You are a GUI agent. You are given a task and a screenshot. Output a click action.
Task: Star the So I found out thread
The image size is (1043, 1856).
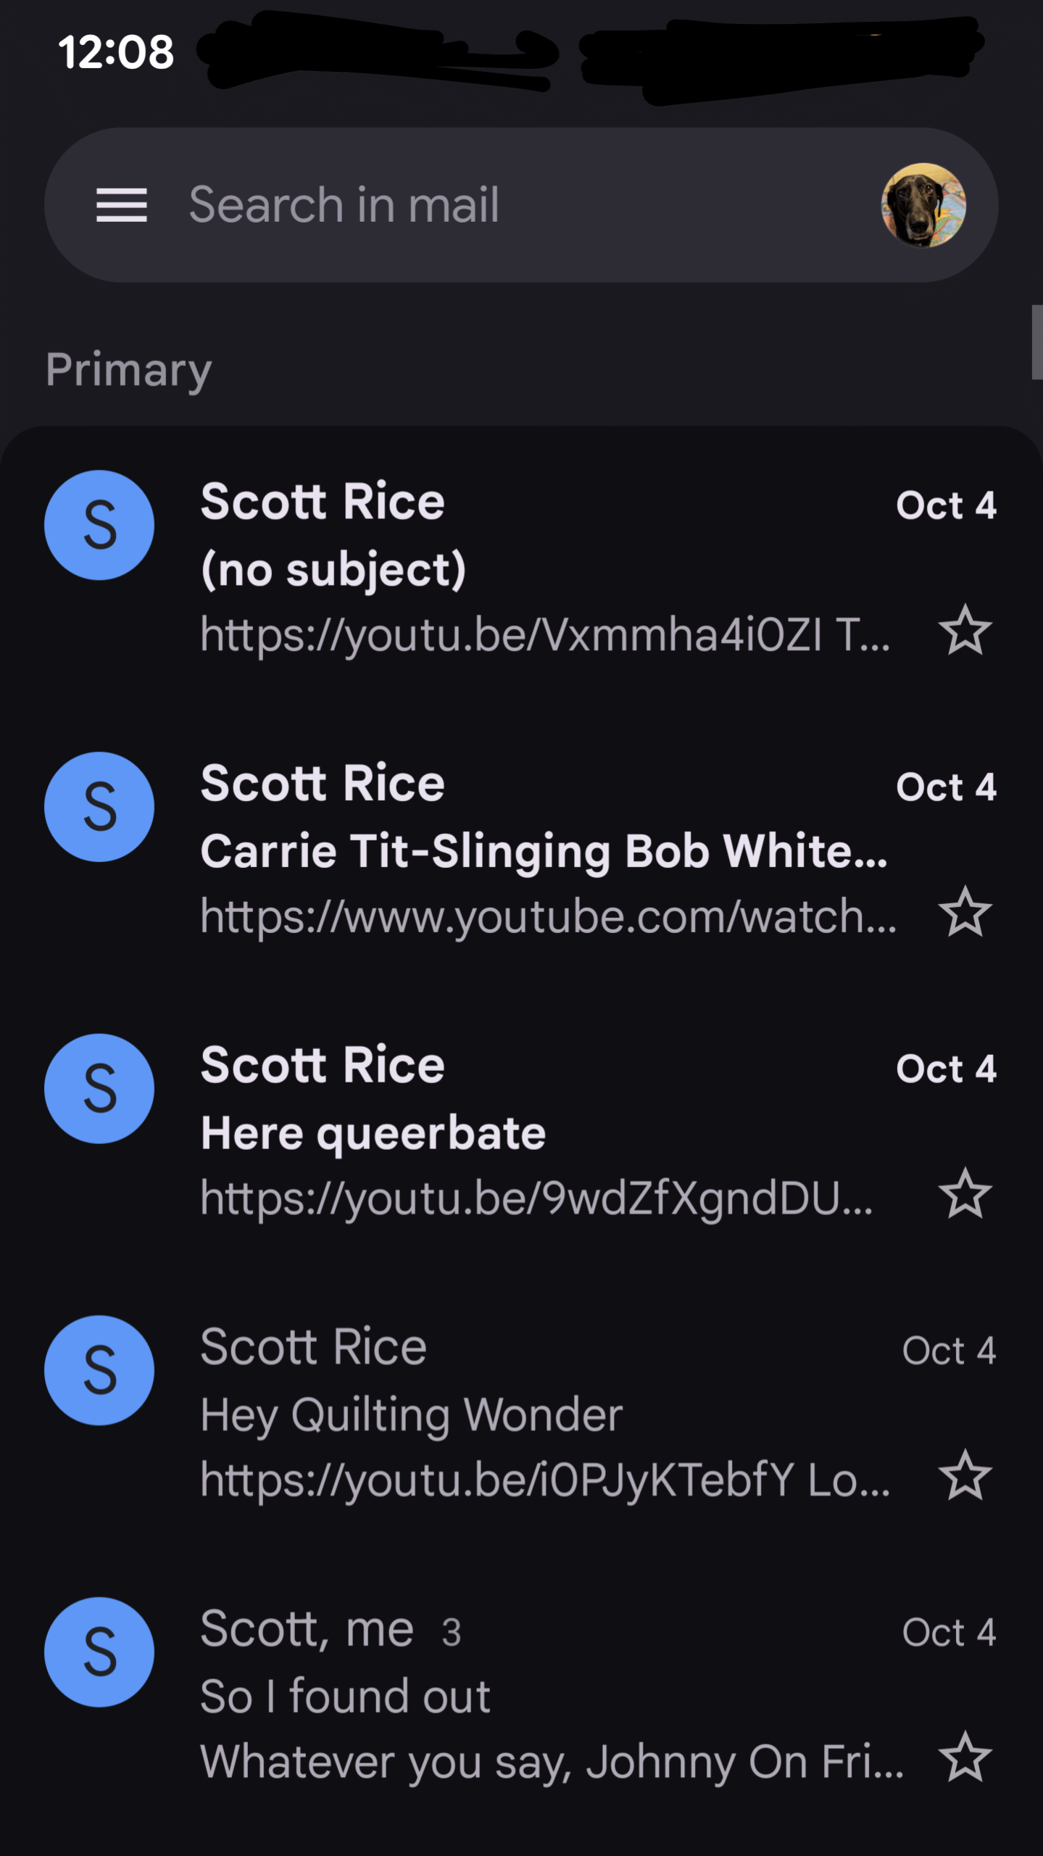[x=965, y=1757]
